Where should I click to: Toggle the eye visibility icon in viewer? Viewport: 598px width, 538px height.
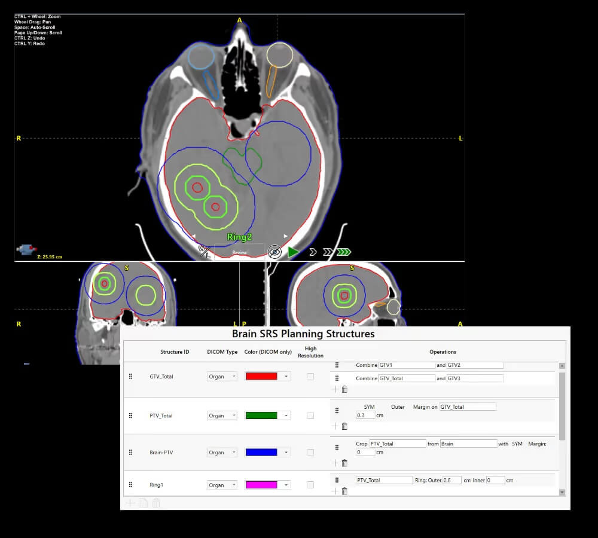tap(274, 252)
